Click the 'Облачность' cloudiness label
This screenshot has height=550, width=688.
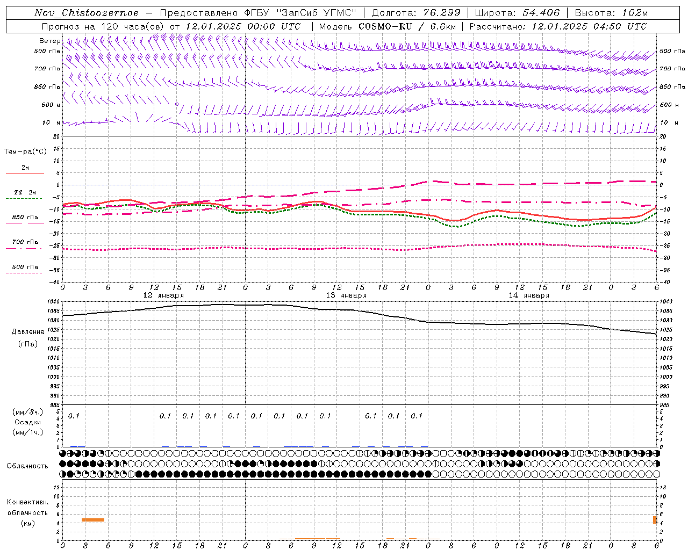click(x=27, y=466)
